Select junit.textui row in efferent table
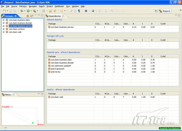182x131 pixels. [113, 72]
